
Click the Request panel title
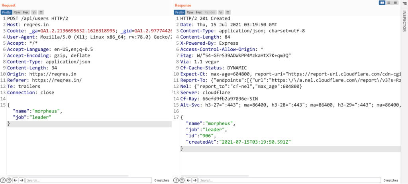coord(8,5)
